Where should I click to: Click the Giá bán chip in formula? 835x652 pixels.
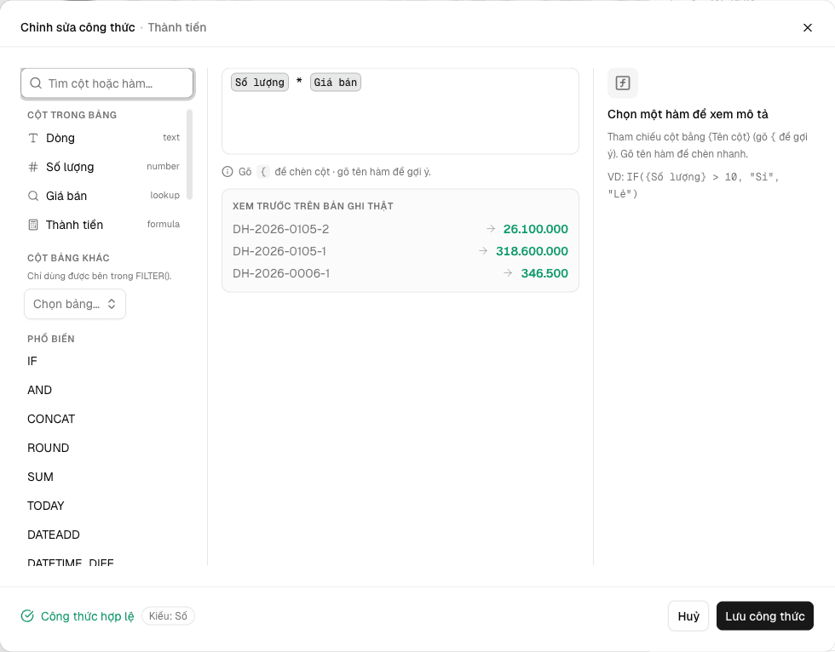[336, 83]
